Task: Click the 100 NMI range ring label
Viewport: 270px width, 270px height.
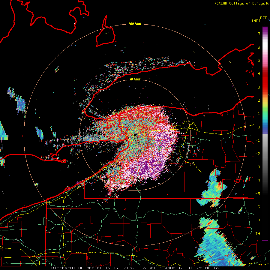Action: pyautogui.click(x=135, y=24)
